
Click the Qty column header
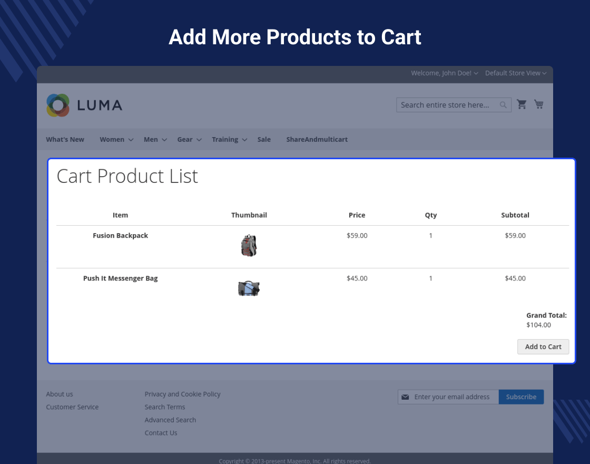(431, 215)
